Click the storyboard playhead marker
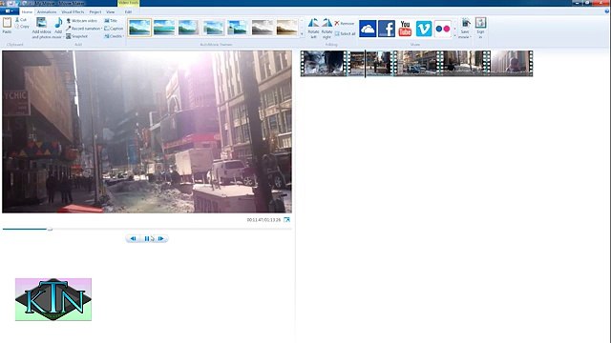This screenshot has width=611, height=343. coord(365,64)
